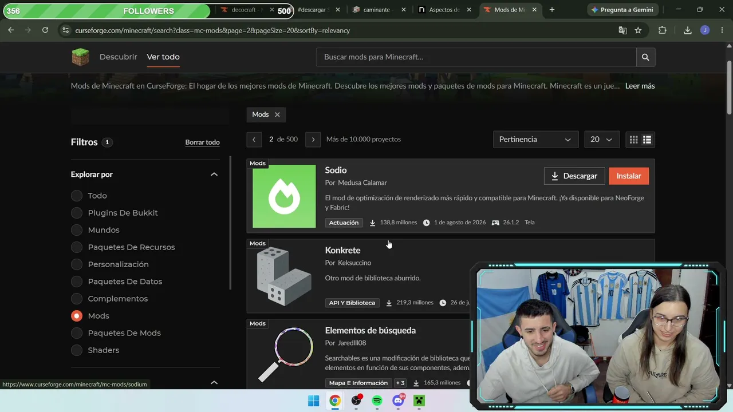Click the magnifier search button
This screenshot has height=412, width=733.
(645, 57)
